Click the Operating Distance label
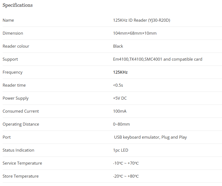The width and height of the screenshot is (222, 186). [21, 124]
